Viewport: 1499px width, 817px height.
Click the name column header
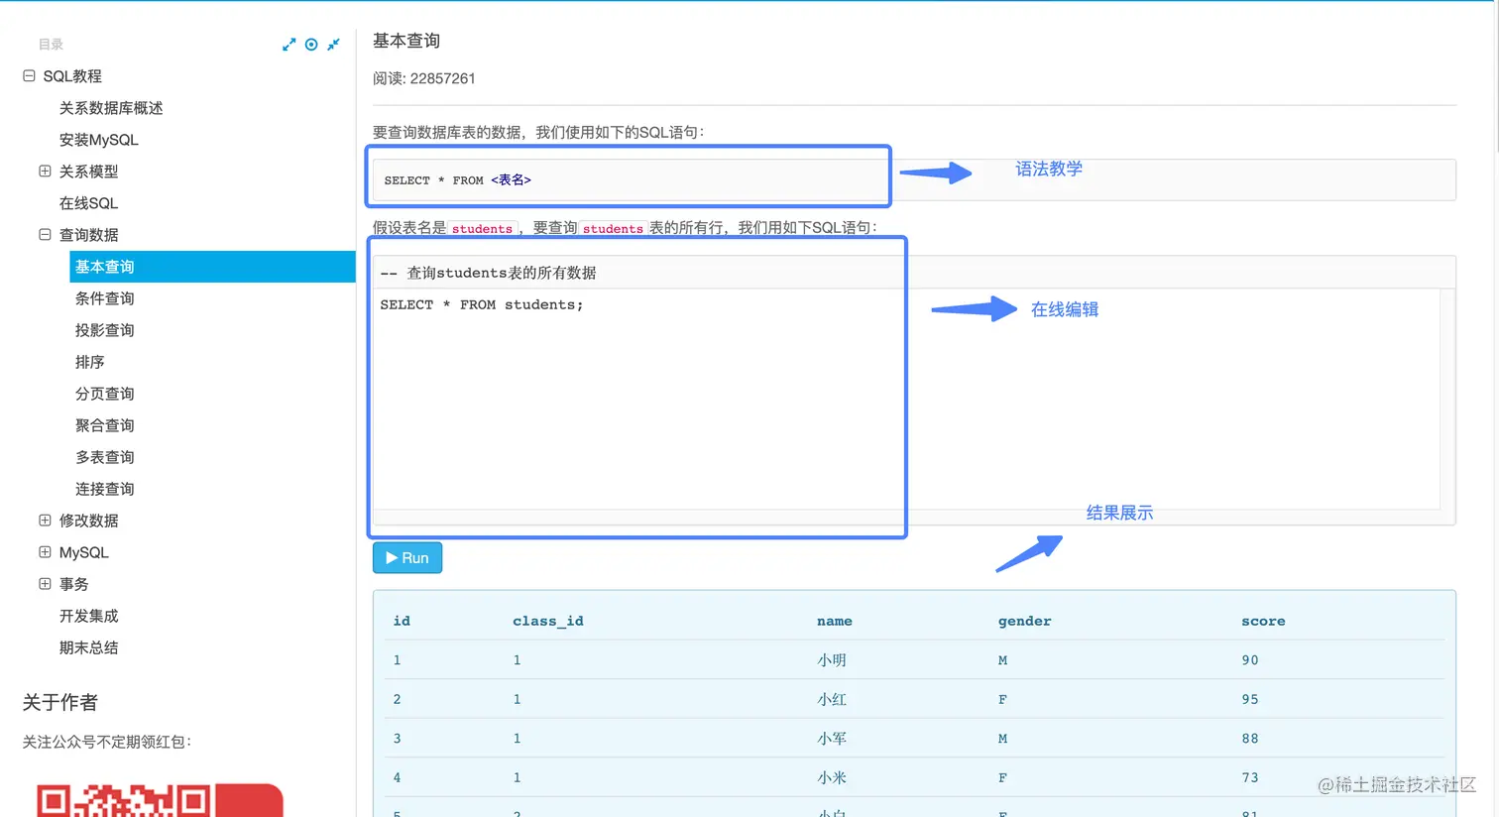(x=835, y=621)
